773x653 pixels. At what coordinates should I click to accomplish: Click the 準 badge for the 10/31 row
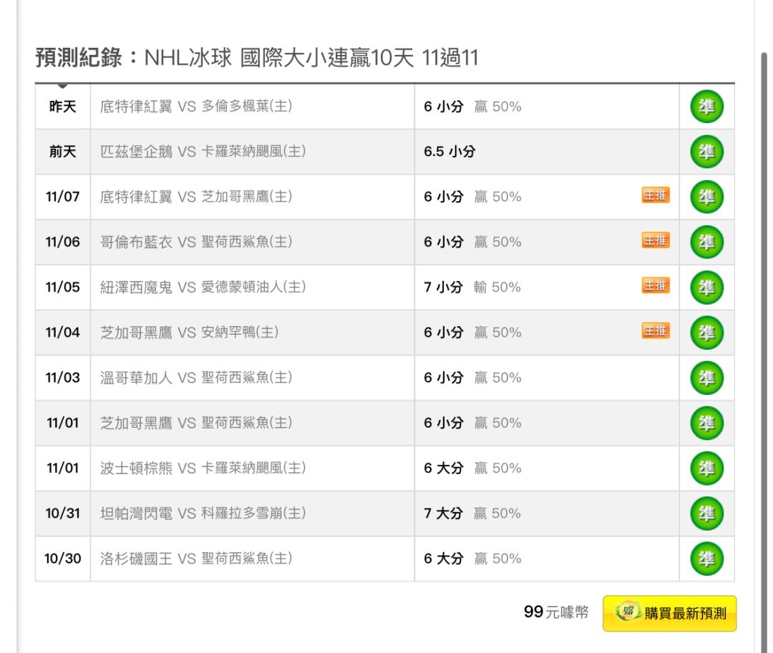(x=706, y=514)
